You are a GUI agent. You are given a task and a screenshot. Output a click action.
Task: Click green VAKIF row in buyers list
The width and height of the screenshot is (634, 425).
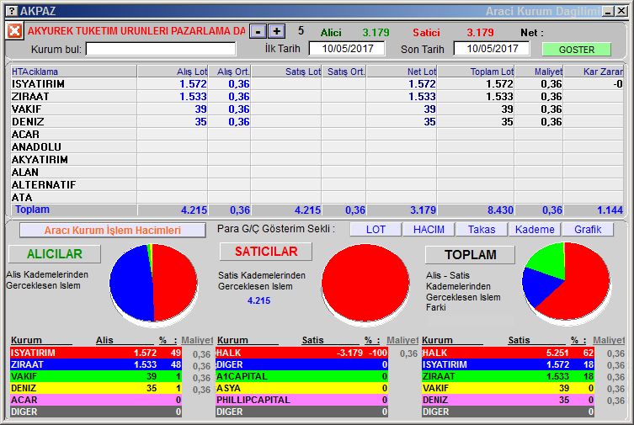(96, 376)
